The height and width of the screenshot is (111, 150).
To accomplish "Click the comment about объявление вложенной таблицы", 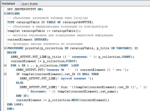I will coord(48,18).
